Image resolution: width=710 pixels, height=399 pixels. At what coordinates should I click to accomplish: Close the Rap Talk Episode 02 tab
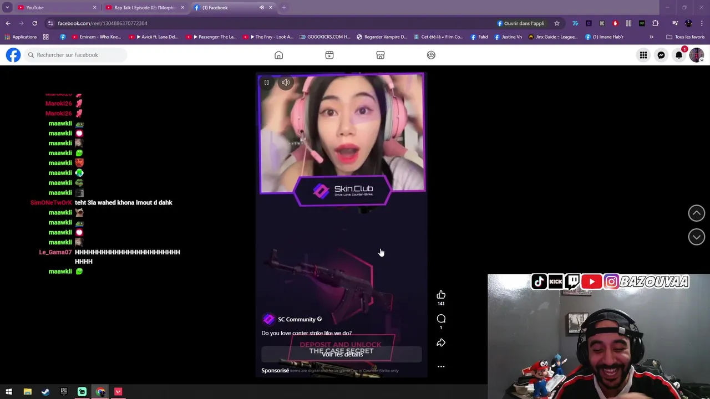coord(182,7)
